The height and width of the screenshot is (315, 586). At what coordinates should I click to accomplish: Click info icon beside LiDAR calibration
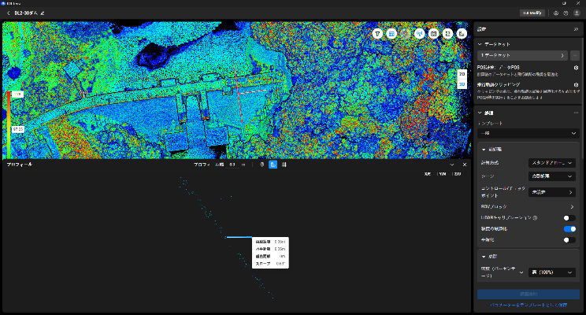[x=535, y=217]
